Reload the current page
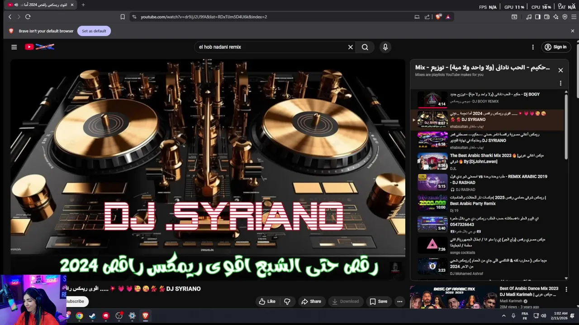This screenshot has height=325, width=579. [28, 17]
